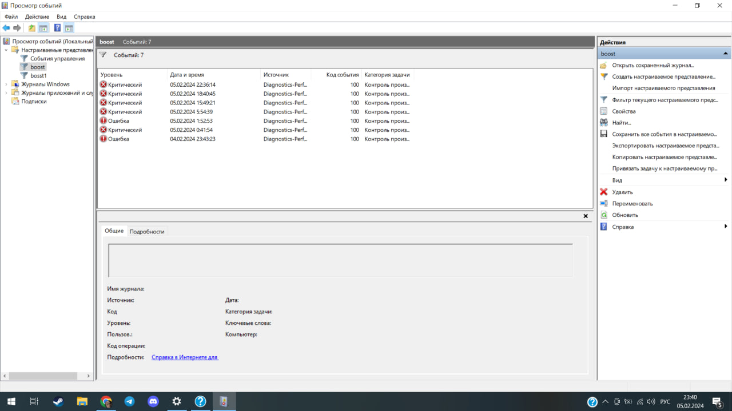Click the red Удалить delete icon

(x=603, y=192)
